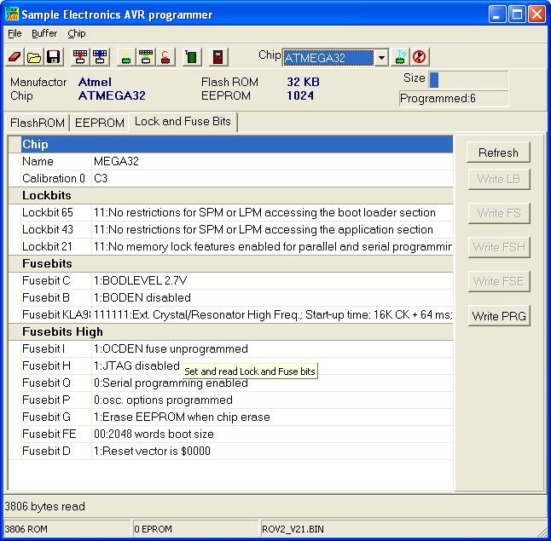The width and height of the screenshot is (551, 541).
Task: Click the identify chip question-mark icon
Action: tap(400, 57)
